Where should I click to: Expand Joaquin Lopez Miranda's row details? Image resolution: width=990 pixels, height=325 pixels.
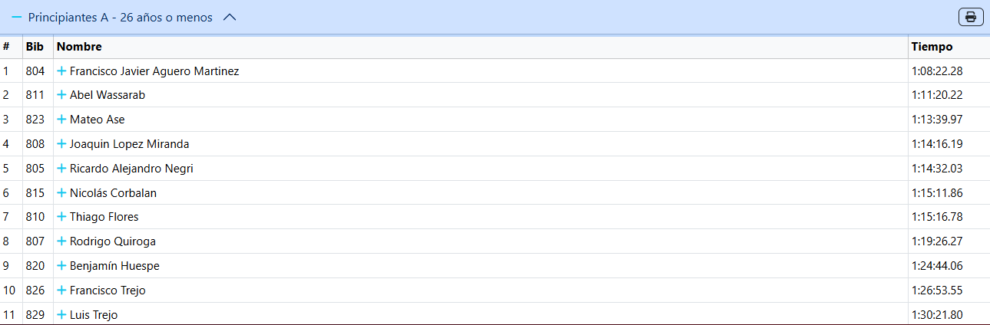pyautogui.click(x=61, y=144)
